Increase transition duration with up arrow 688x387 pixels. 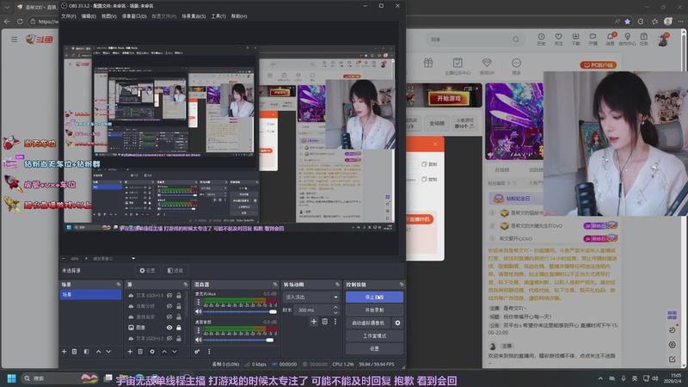[335, 308]
